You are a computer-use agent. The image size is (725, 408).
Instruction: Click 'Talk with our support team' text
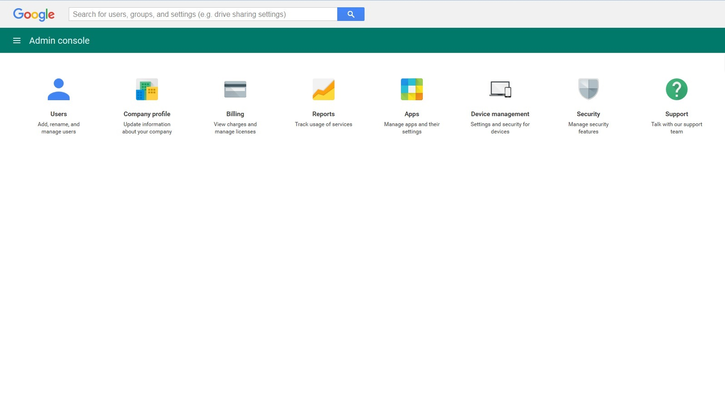676,128
